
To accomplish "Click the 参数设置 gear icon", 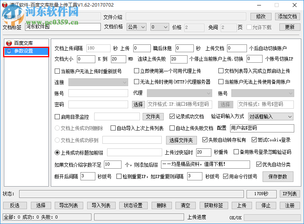I will coord(9,51).
